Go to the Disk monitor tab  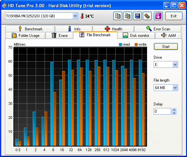coord(136,36)
